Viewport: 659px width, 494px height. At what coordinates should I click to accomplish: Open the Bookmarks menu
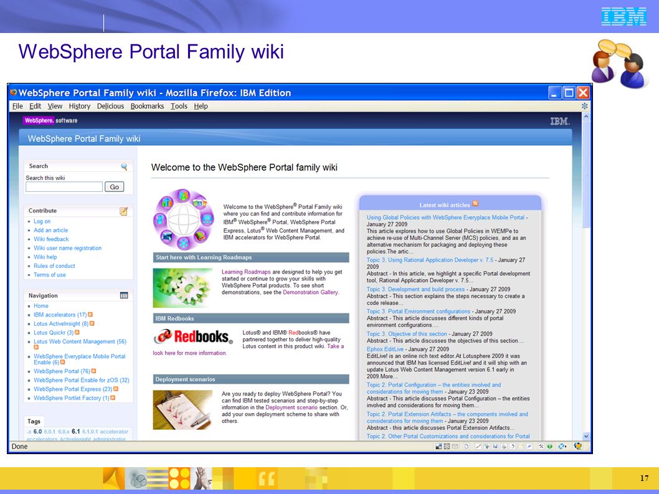147,106
